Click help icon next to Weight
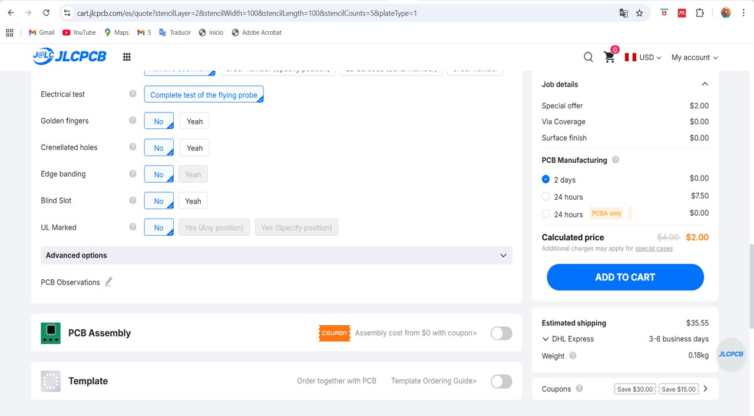754x416 pixels. [573, 356]
